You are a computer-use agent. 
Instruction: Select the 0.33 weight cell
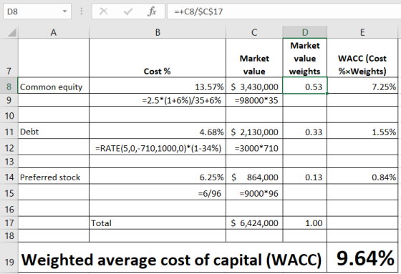[x=305, y=131]
